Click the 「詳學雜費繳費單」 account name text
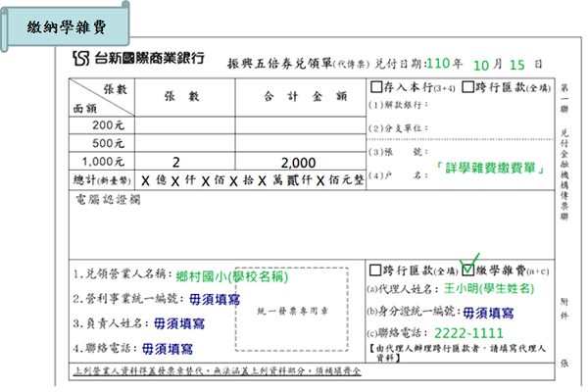588x392 pixels. tap(490, 168)
